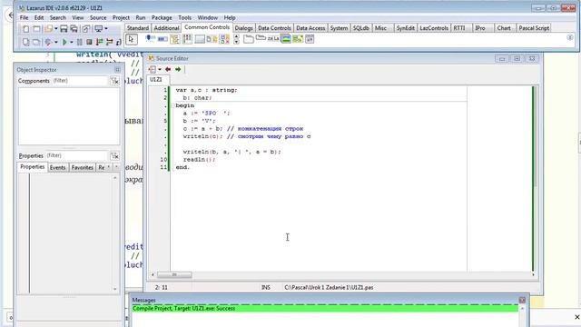Click the New Form toolbar icon

[x=36, y=28]
